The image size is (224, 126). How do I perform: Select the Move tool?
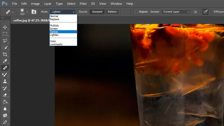click(x=5, y=27)
